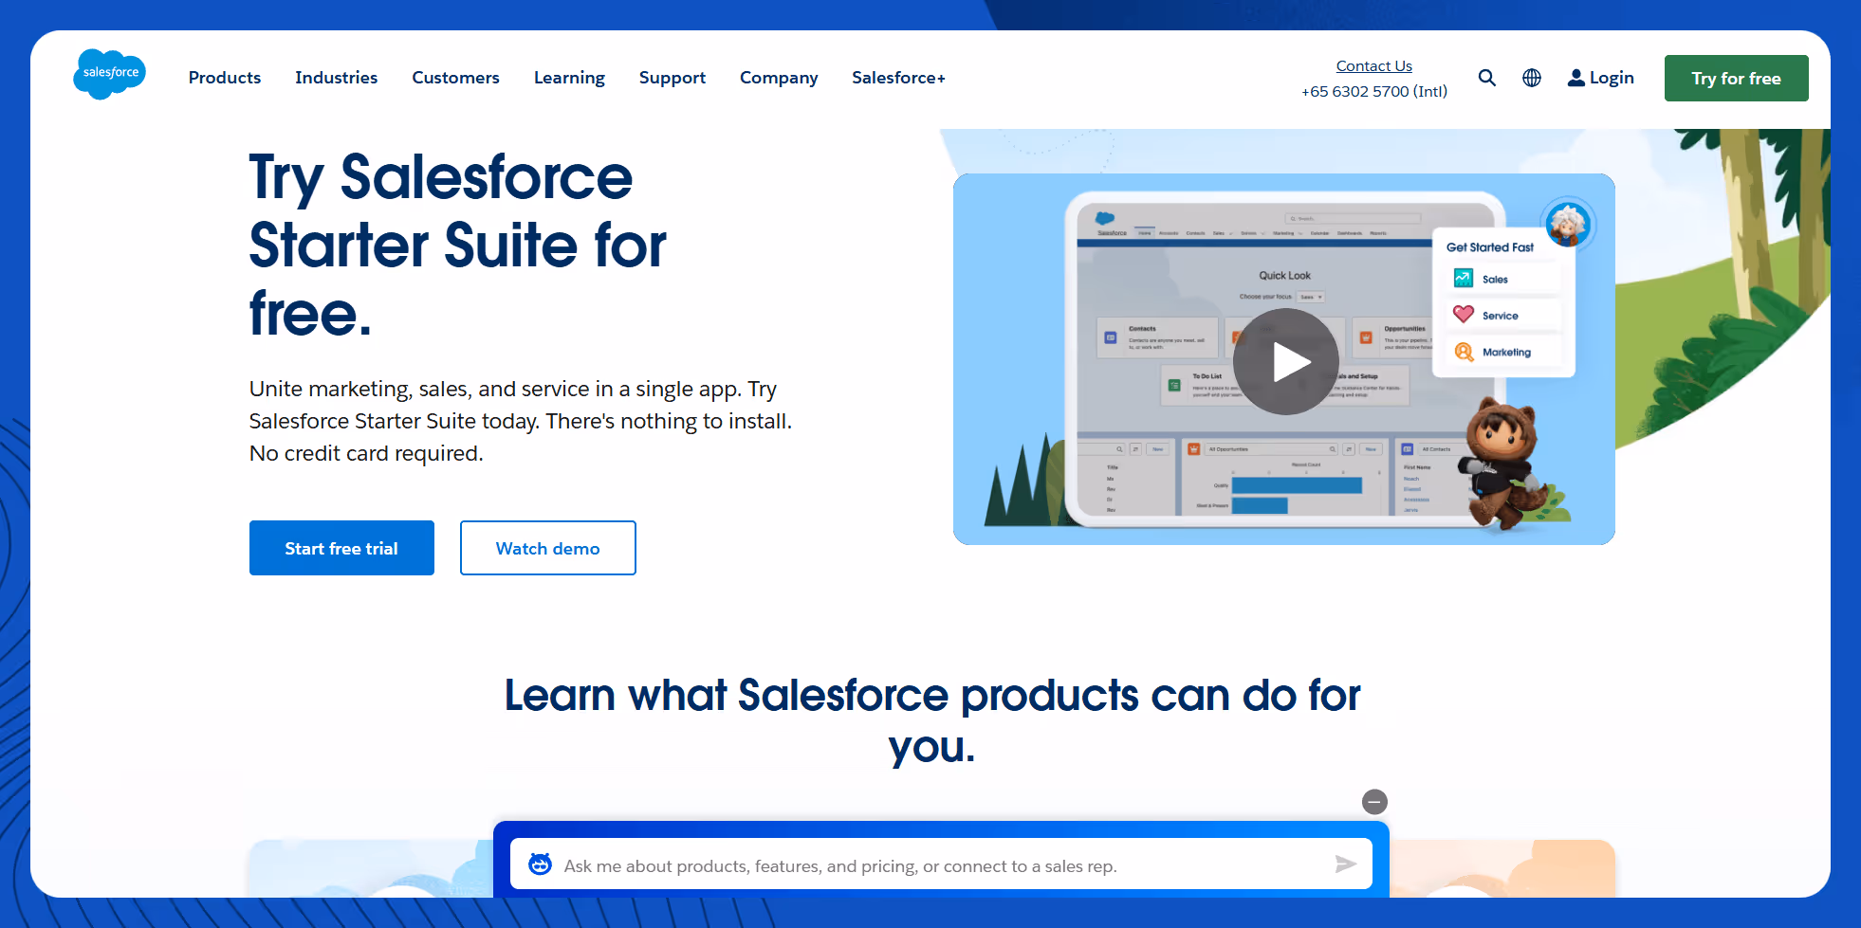Open the globe language selector
The width and height of the screenshot is (1861, 928).
[1532, 78]
